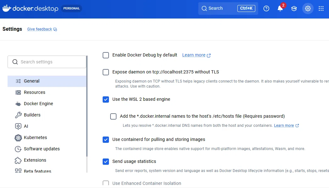The image size is (329, 188).
Task: Click Give feedback link
Action: click(39, 29)
